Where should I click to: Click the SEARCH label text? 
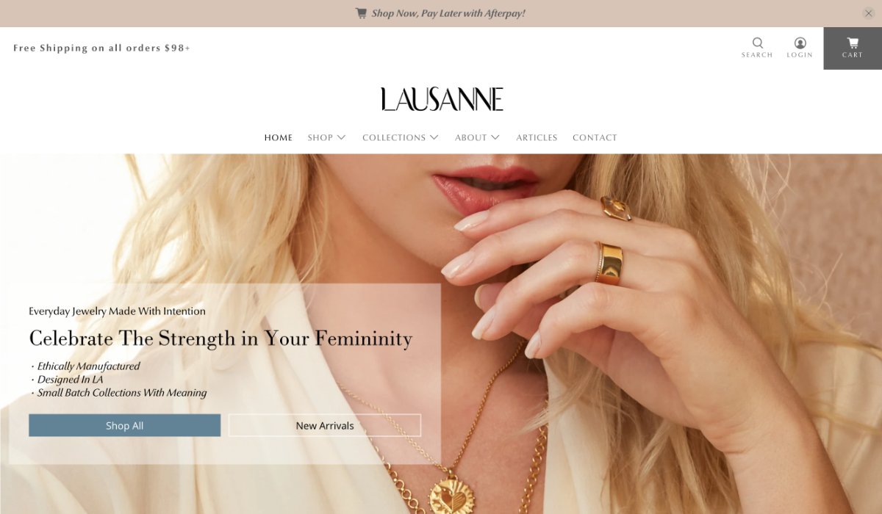757,55
